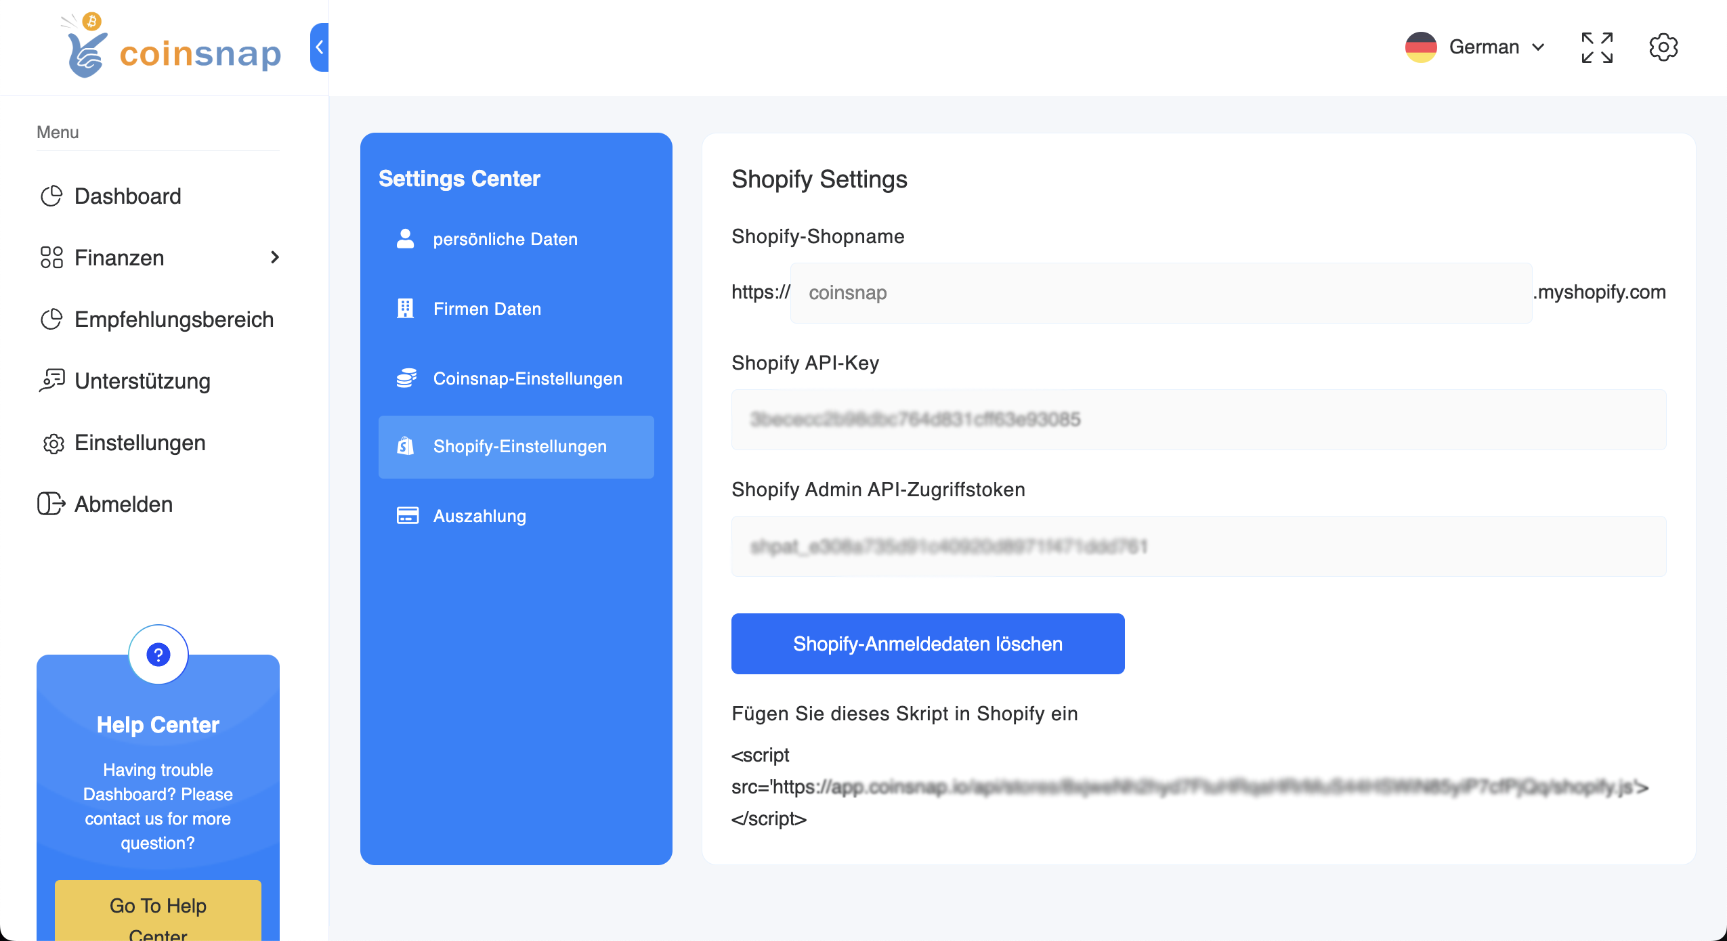Screen dimensions: 1727x941
Task: Collapse the sidebar with the left chevron
Action: [x=319, y=47]
